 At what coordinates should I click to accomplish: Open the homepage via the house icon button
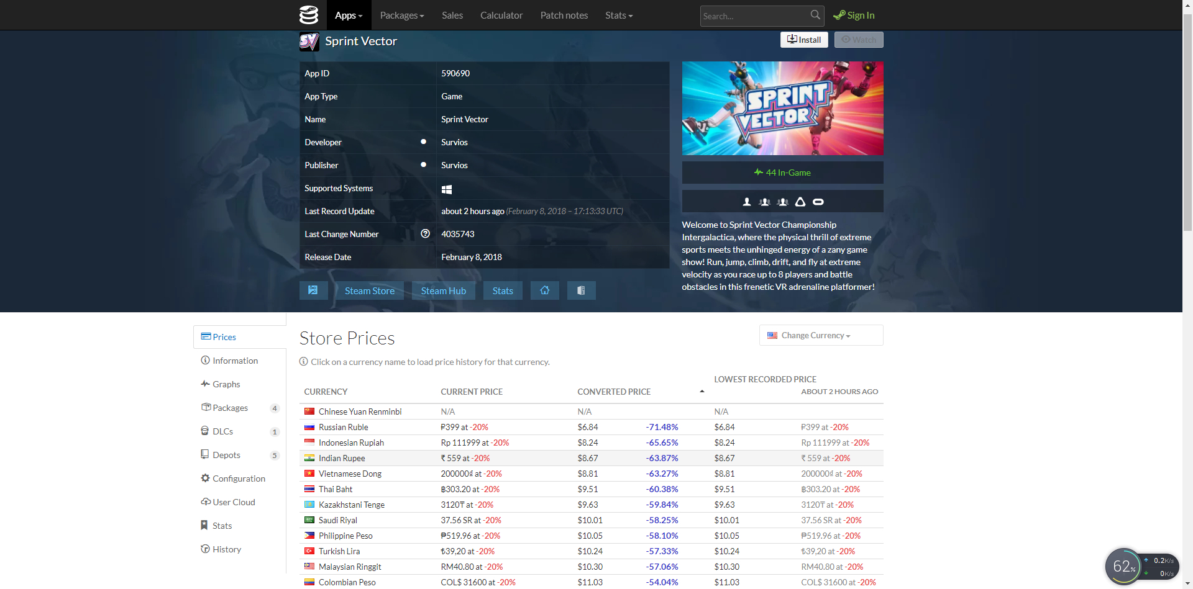545,290
